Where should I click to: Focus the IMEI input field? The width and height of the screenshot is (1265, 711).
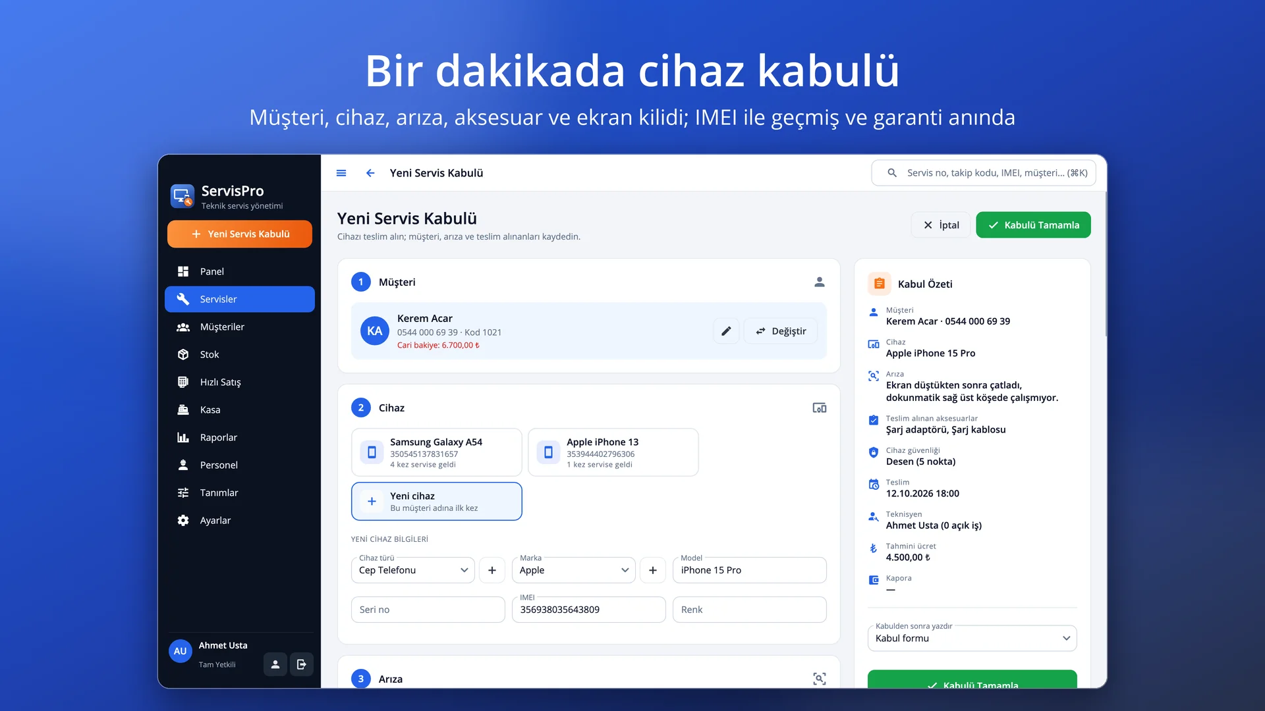coord(589,610)
